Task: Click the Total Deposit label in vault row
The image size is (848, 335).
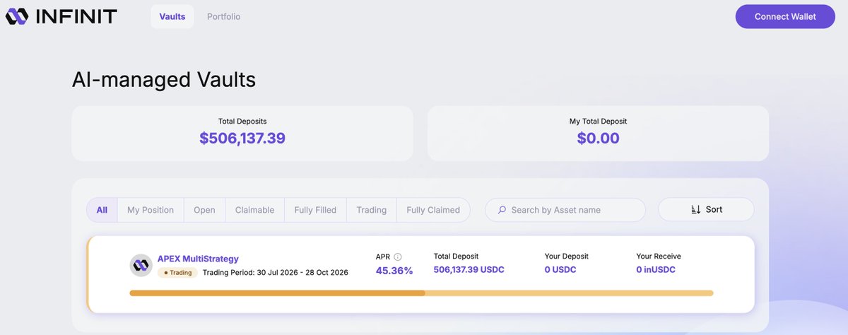Action: click(x=456, y=256)
